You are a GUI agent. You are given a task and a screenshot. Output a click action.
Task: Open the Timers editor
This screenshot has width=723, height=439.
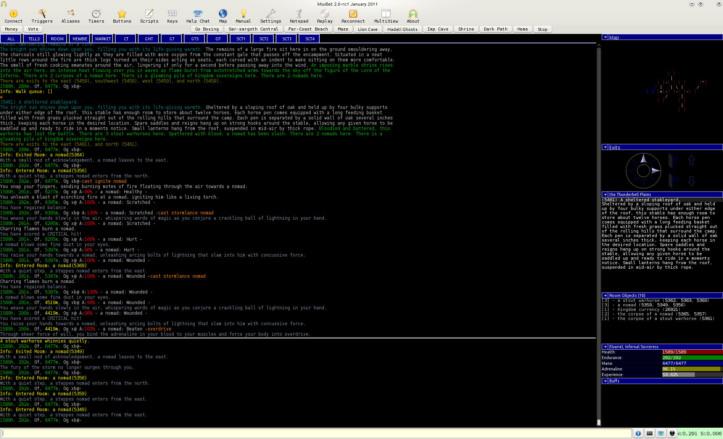(96, 17)
